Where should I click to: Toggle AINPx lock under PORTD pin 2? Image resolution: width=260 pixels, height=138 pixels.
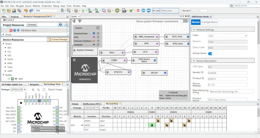tap(167, 125)
